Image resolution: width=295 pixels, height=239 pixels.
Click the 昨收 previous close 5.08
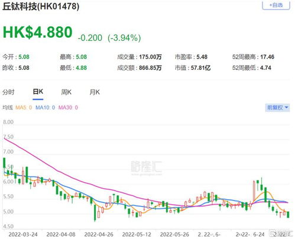click(24, 68)
